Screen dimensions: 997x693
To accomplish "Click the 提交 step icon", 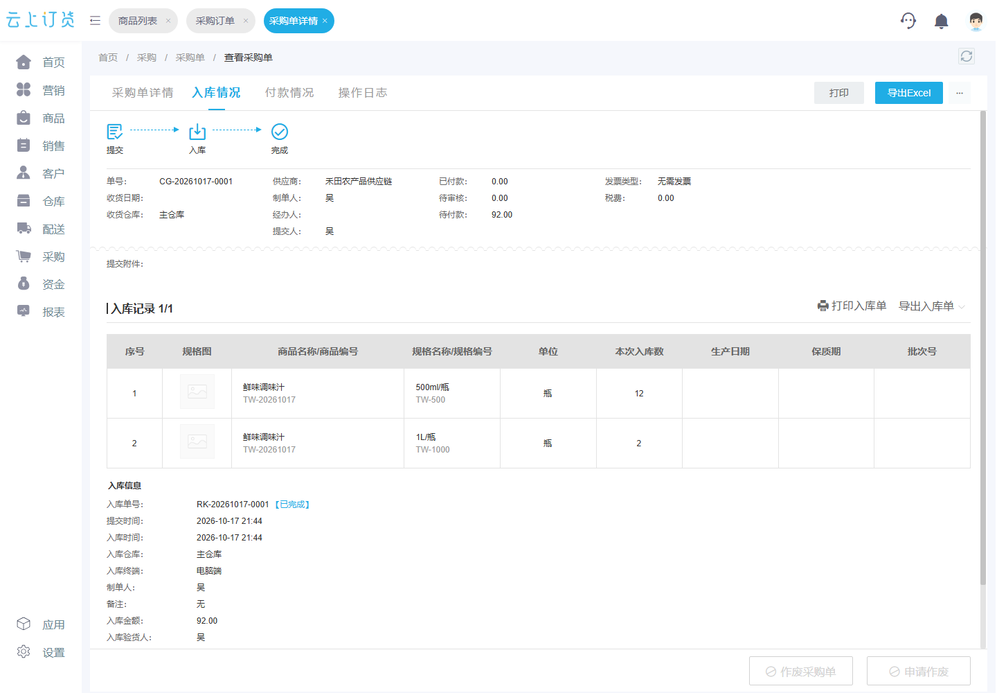I will [x=115, y=131].
